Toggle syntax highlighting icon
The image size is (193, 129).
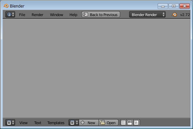tap(136, 122)
